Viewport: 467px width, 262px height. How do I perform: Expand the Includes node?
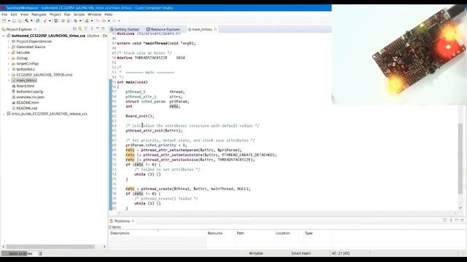click(8, 52)
